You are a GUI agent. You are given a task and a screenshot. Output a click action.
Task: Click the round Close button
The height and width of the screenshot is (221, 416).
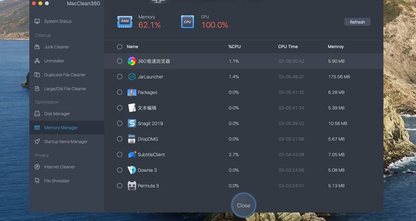(x=243, y=205)
